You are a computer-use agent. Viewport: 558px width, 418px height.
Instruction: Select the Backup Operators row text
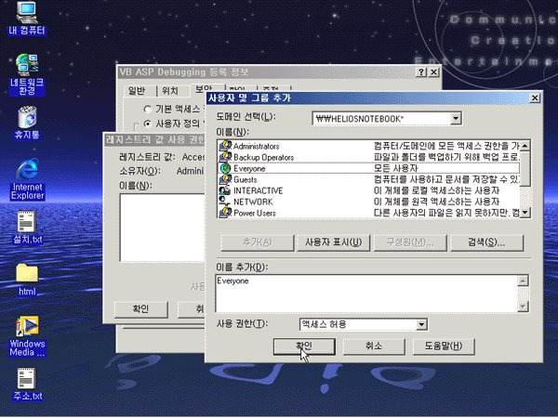[x=264, y=157]
